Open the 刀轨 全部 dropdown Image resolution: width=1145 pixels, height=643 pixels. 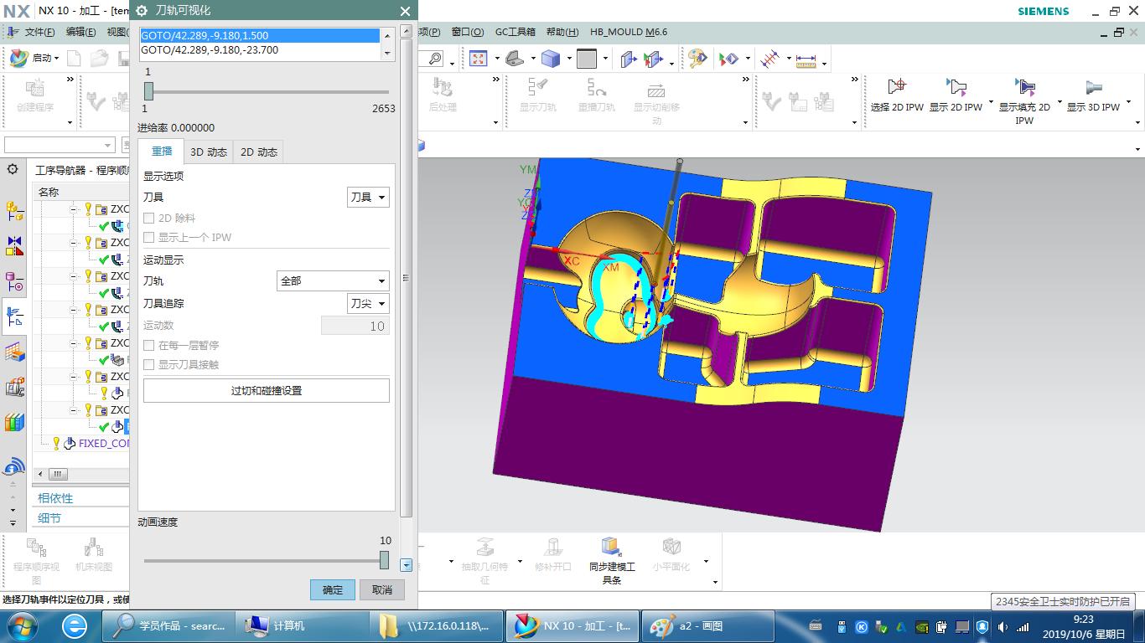tap(333, 281)
